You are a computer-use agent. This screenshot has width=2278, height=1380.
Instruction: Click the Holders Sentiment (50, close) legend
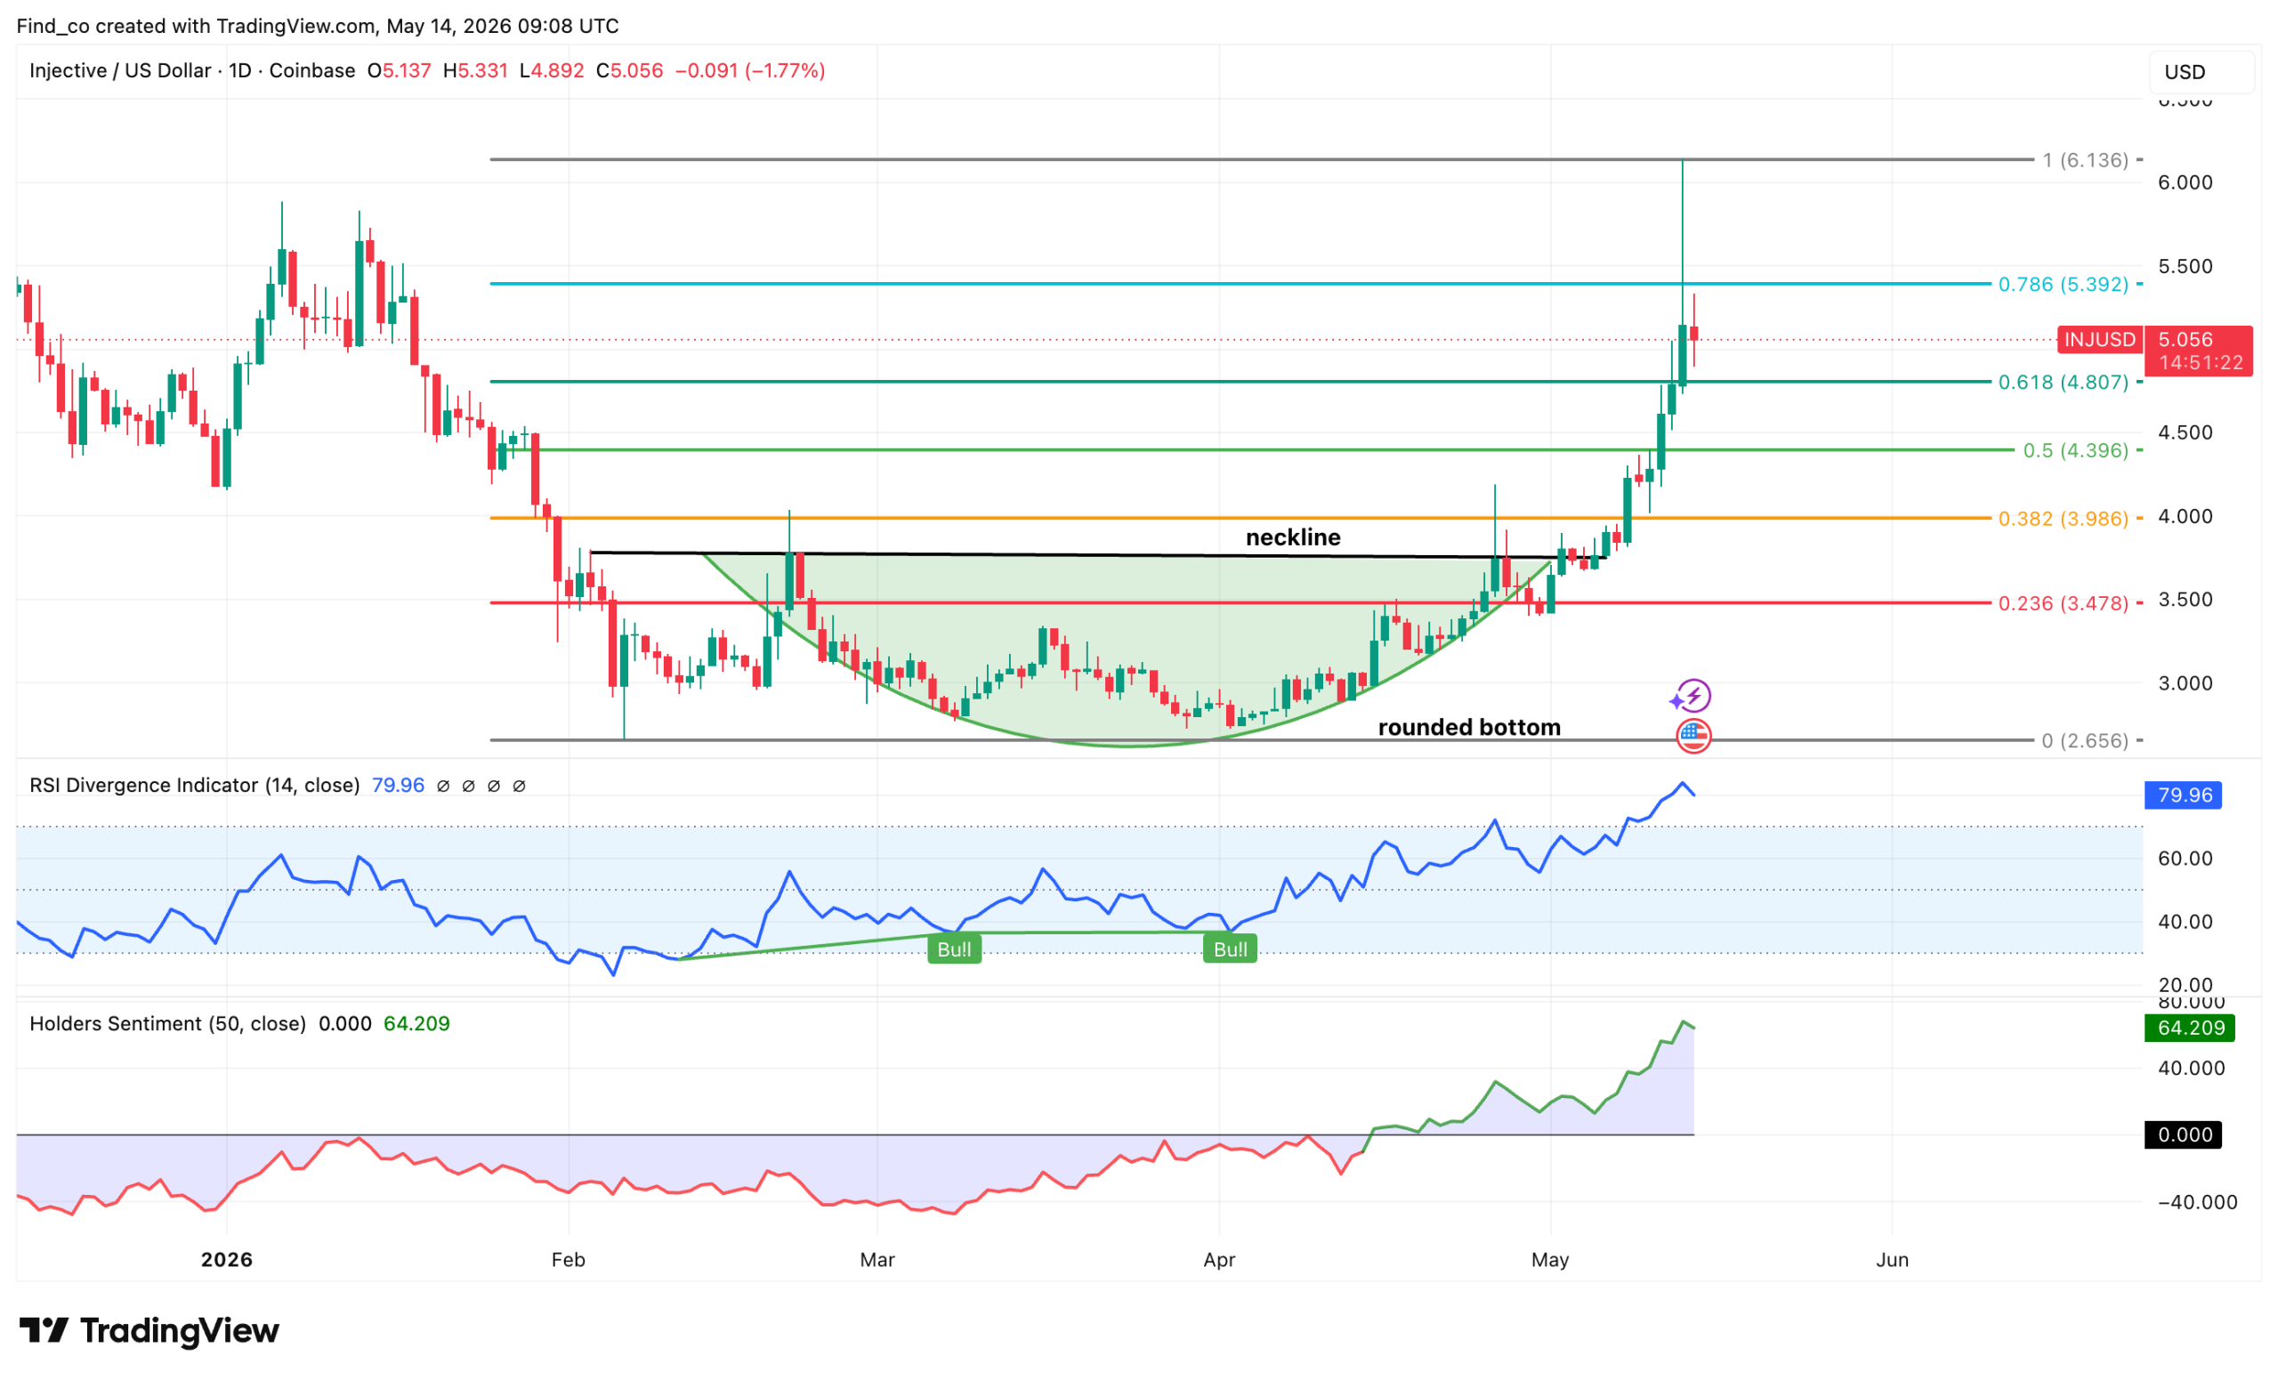pos(167,1023)
